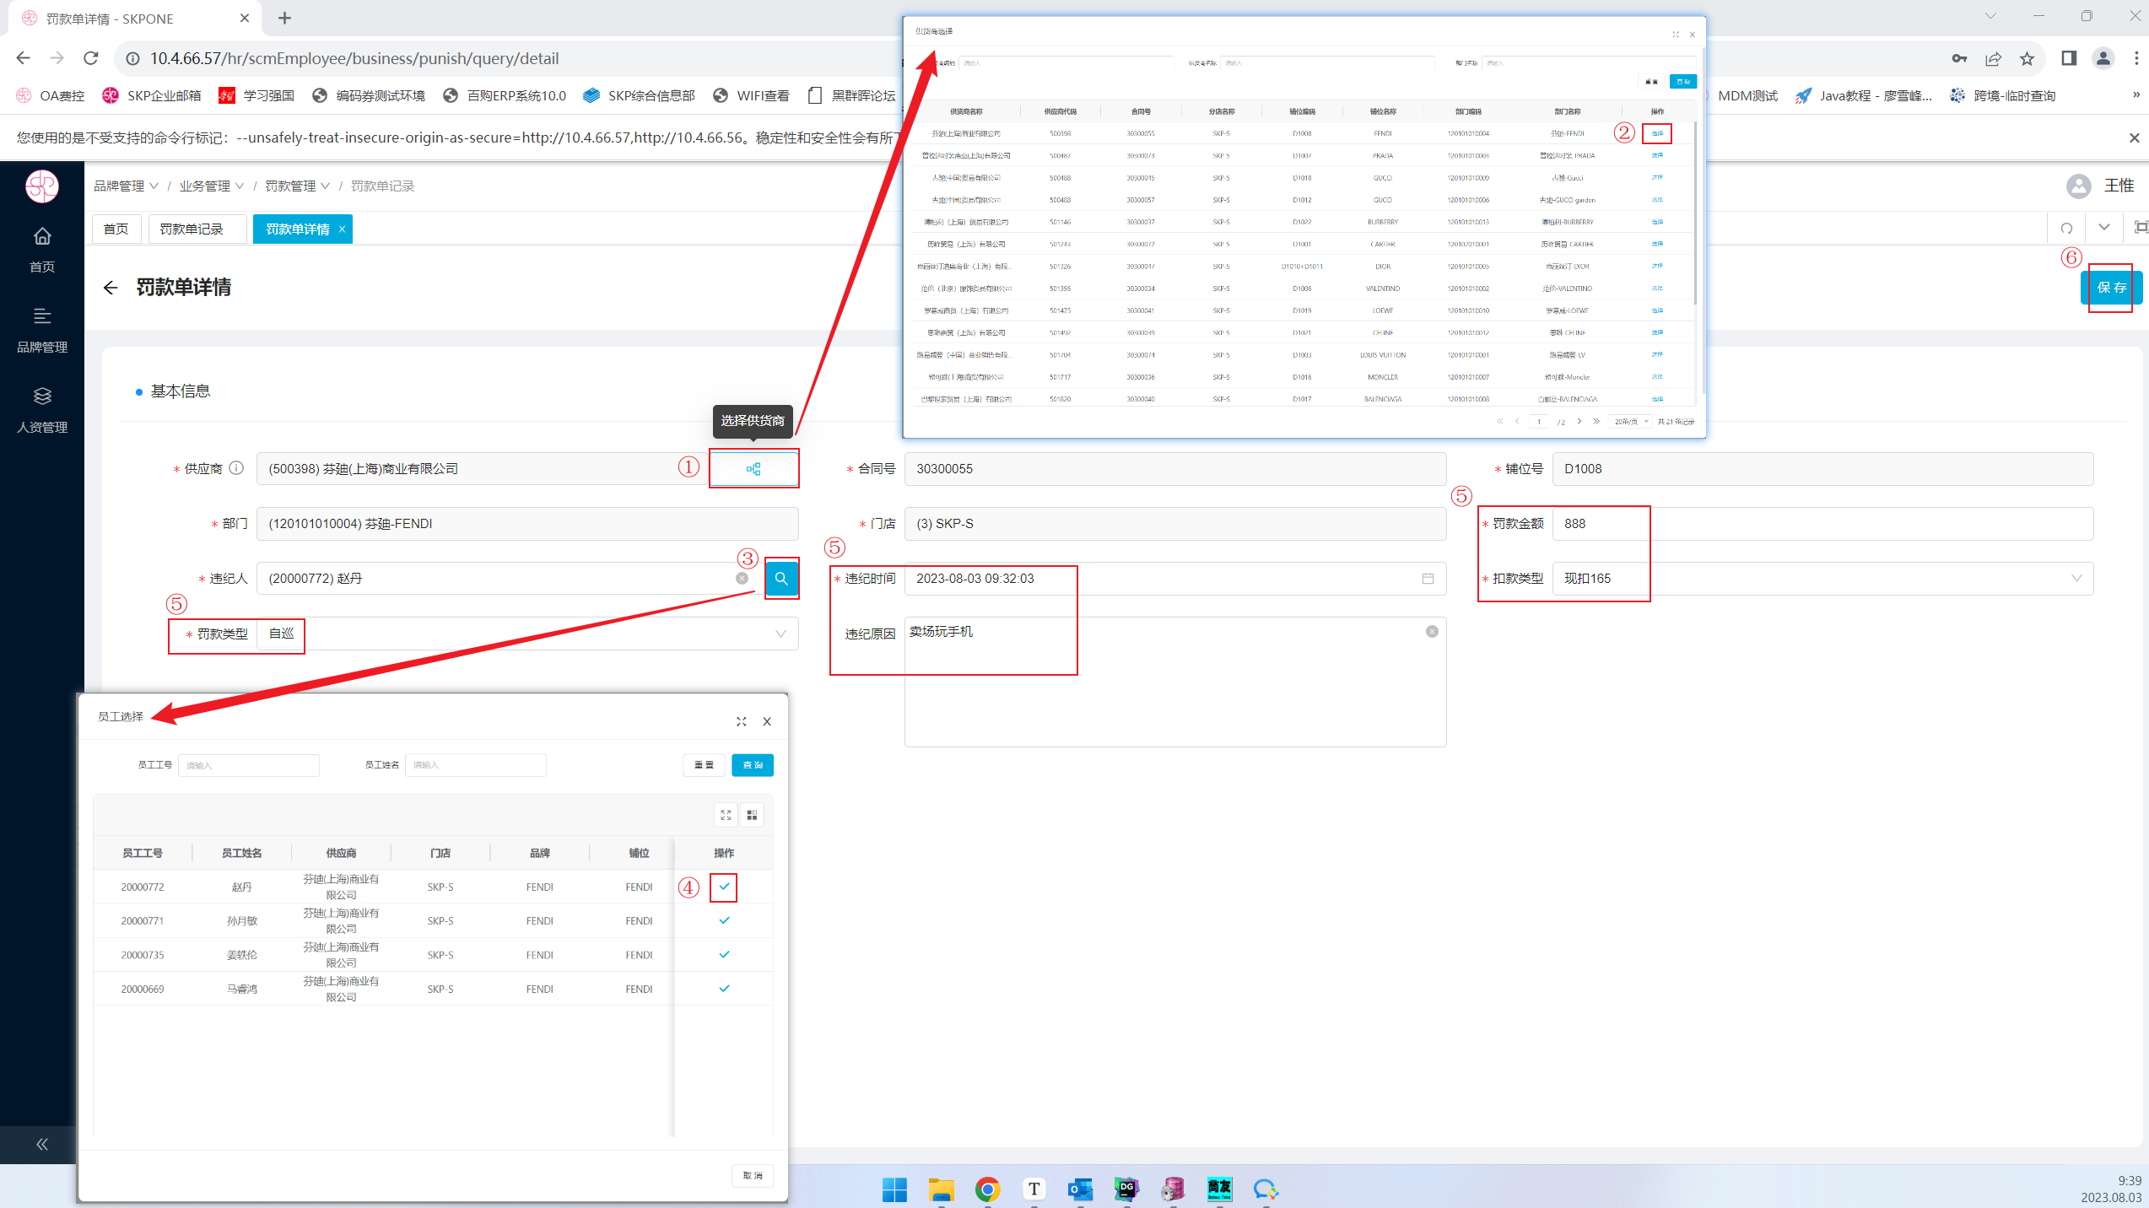Click the 罚款金额 input showing 888
The image size is (2149, 1208).
point(1822,524)
